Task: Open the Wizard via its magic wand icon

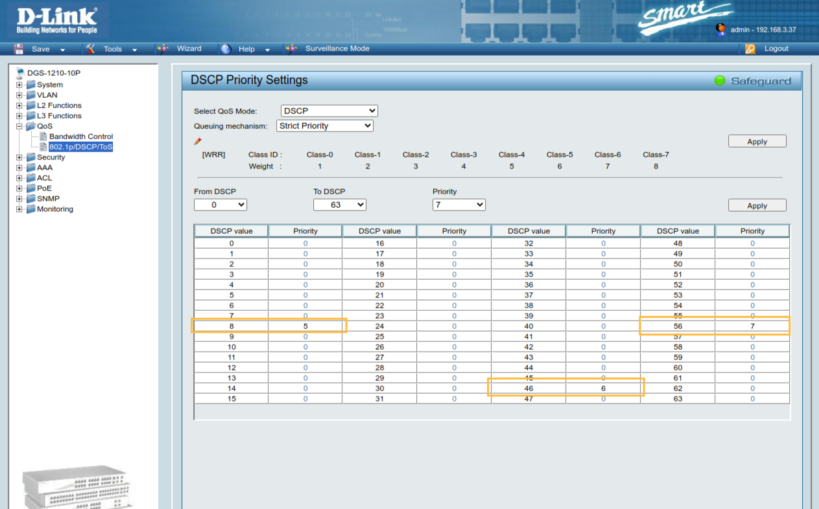Action: [x=163, y=49]
